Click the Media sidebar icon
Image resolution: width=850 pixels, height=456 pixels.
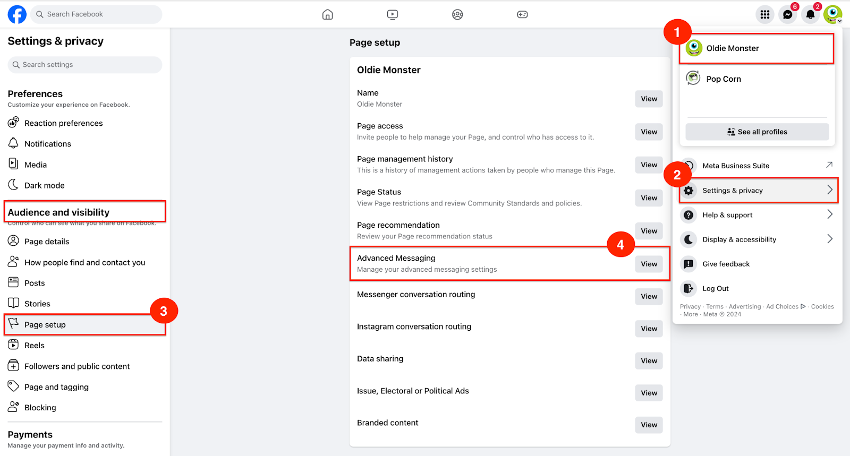click(x=13, y=164)
